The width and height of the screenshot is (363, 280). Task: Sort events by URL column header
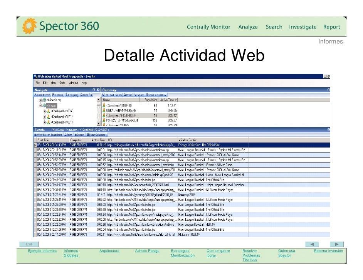[142, 140]
